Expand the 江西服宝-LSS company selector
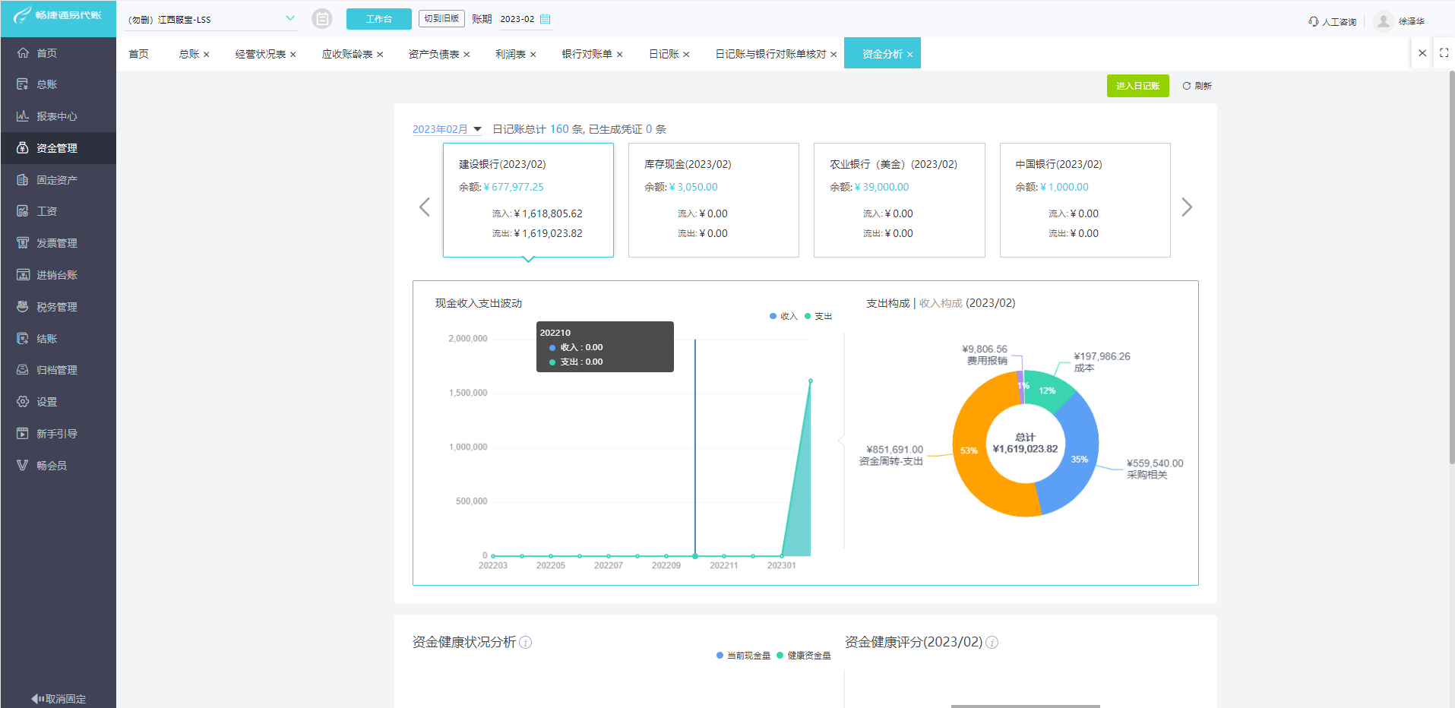 click(211, 18)
